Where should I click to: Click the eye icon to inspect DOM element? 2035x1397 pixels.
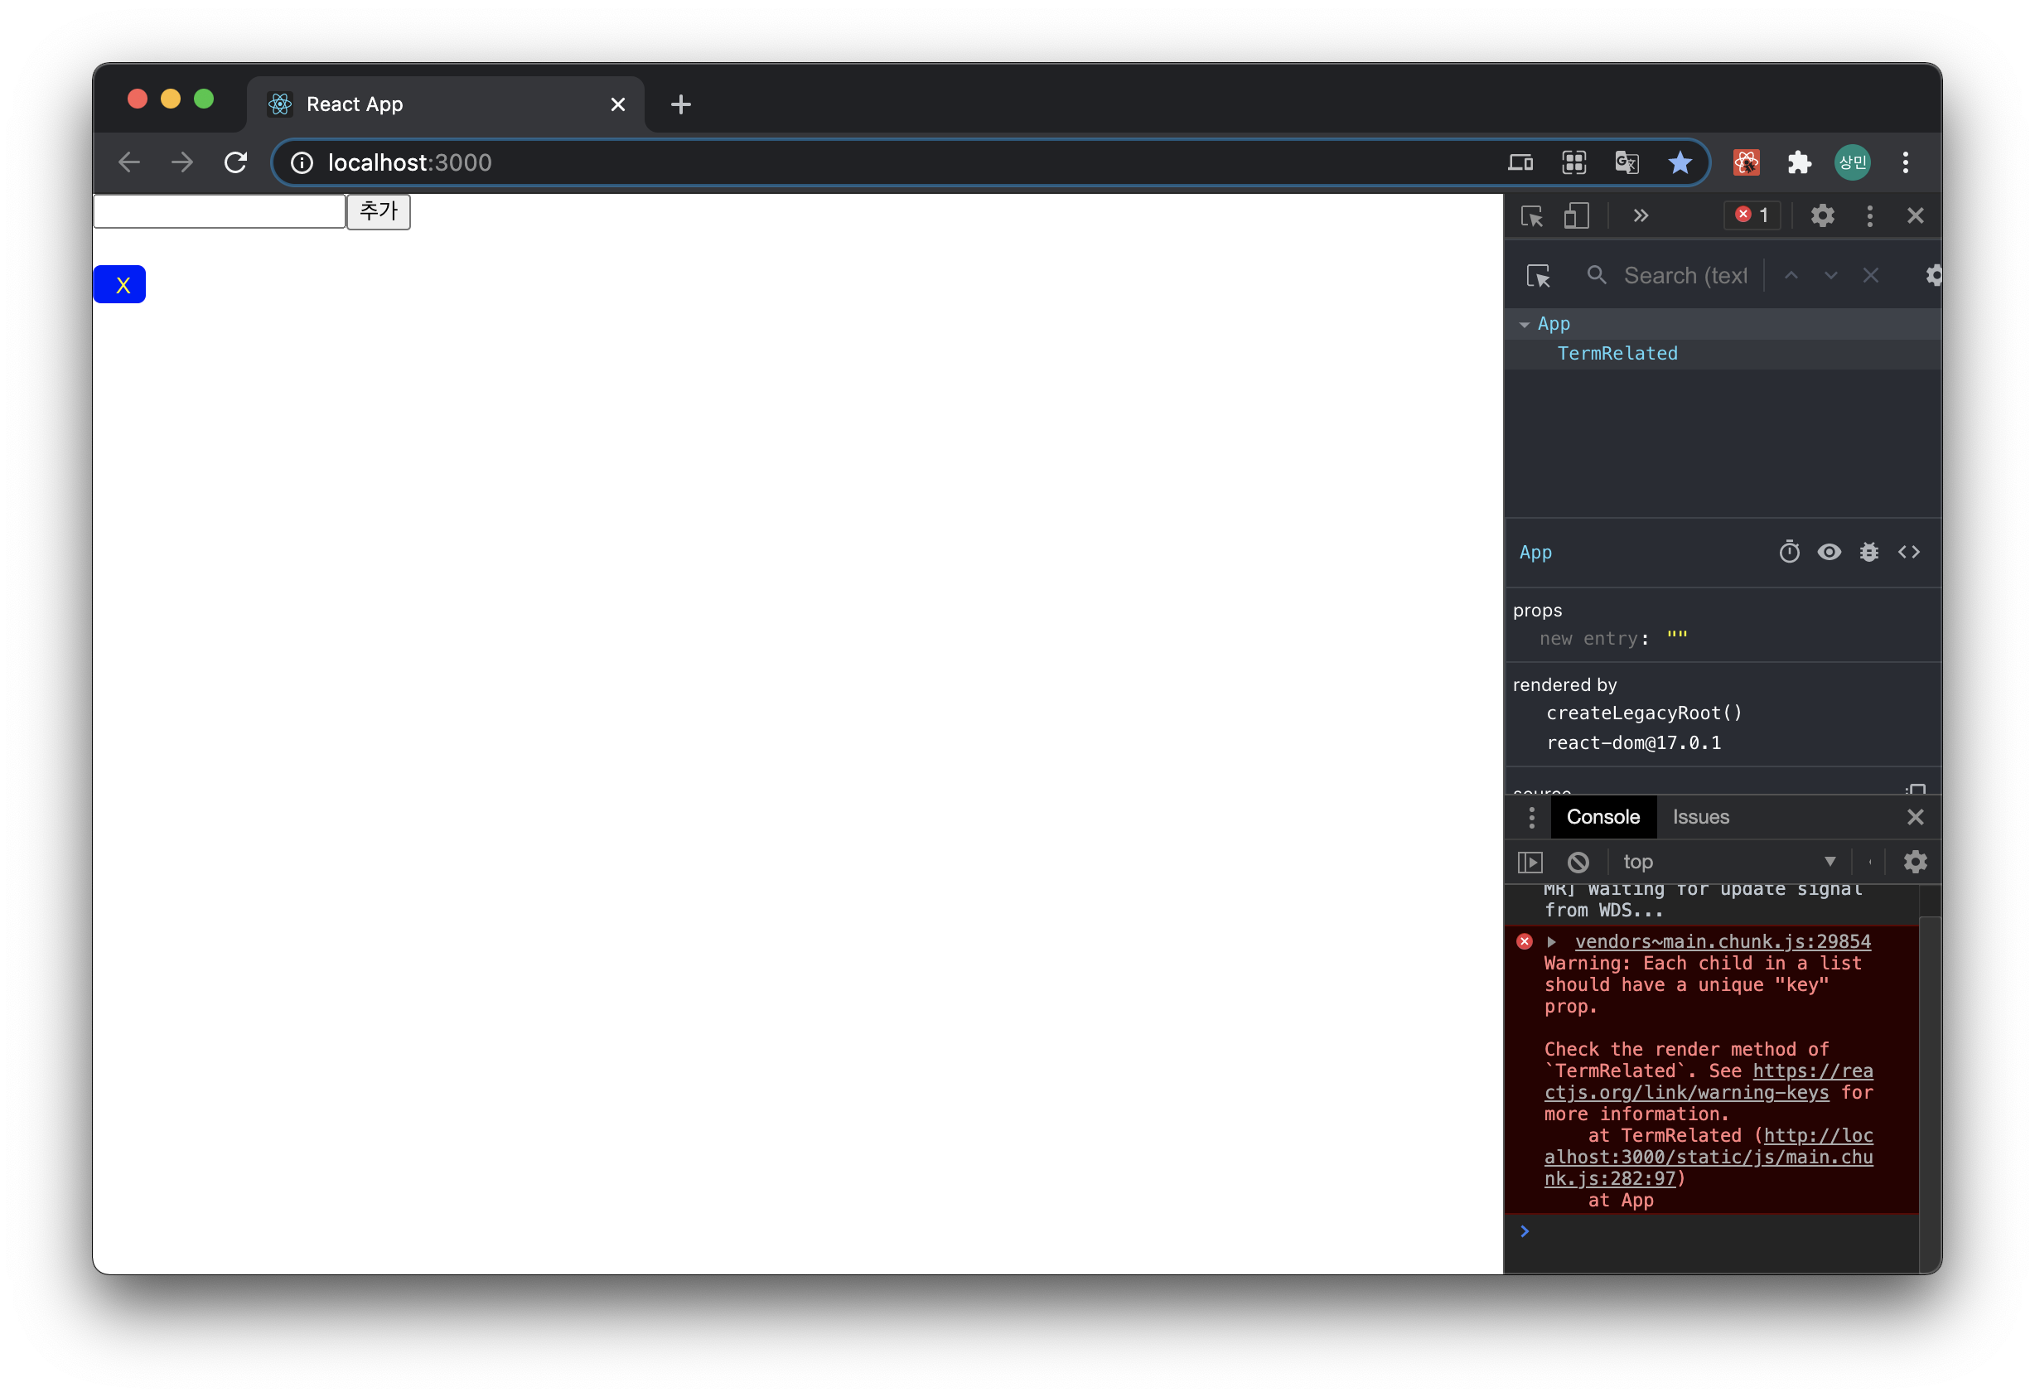click(1830, 552)
